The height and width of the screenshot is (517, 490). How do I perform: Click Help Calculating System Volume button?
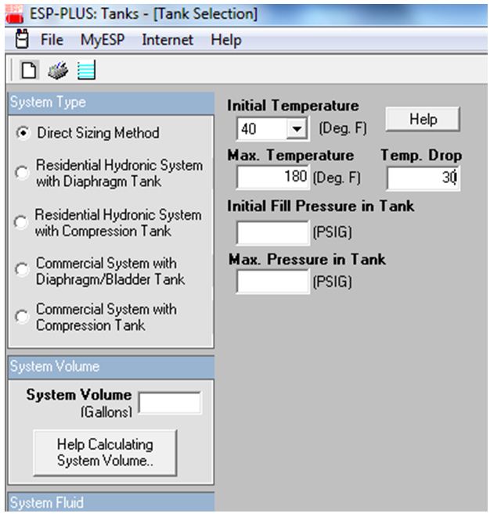coord(105,452)
